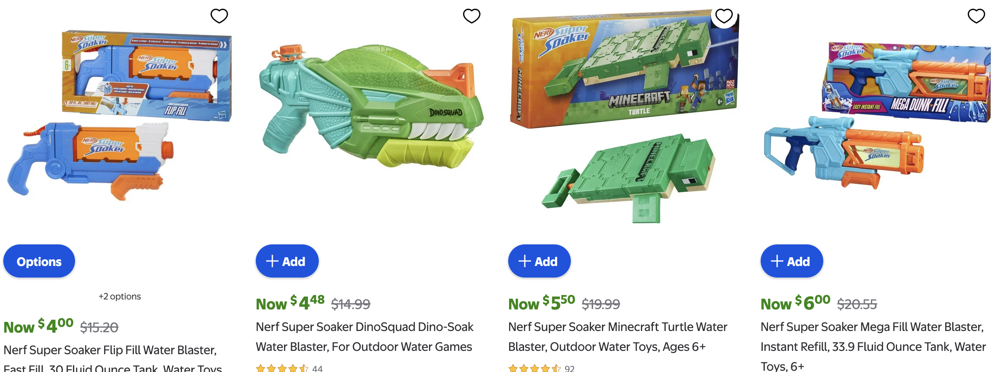The image size is (1004, 372).
Task: Click the plus icon on Mega Fill Add button
Action: pyautogui.click(x=776, y=261)
